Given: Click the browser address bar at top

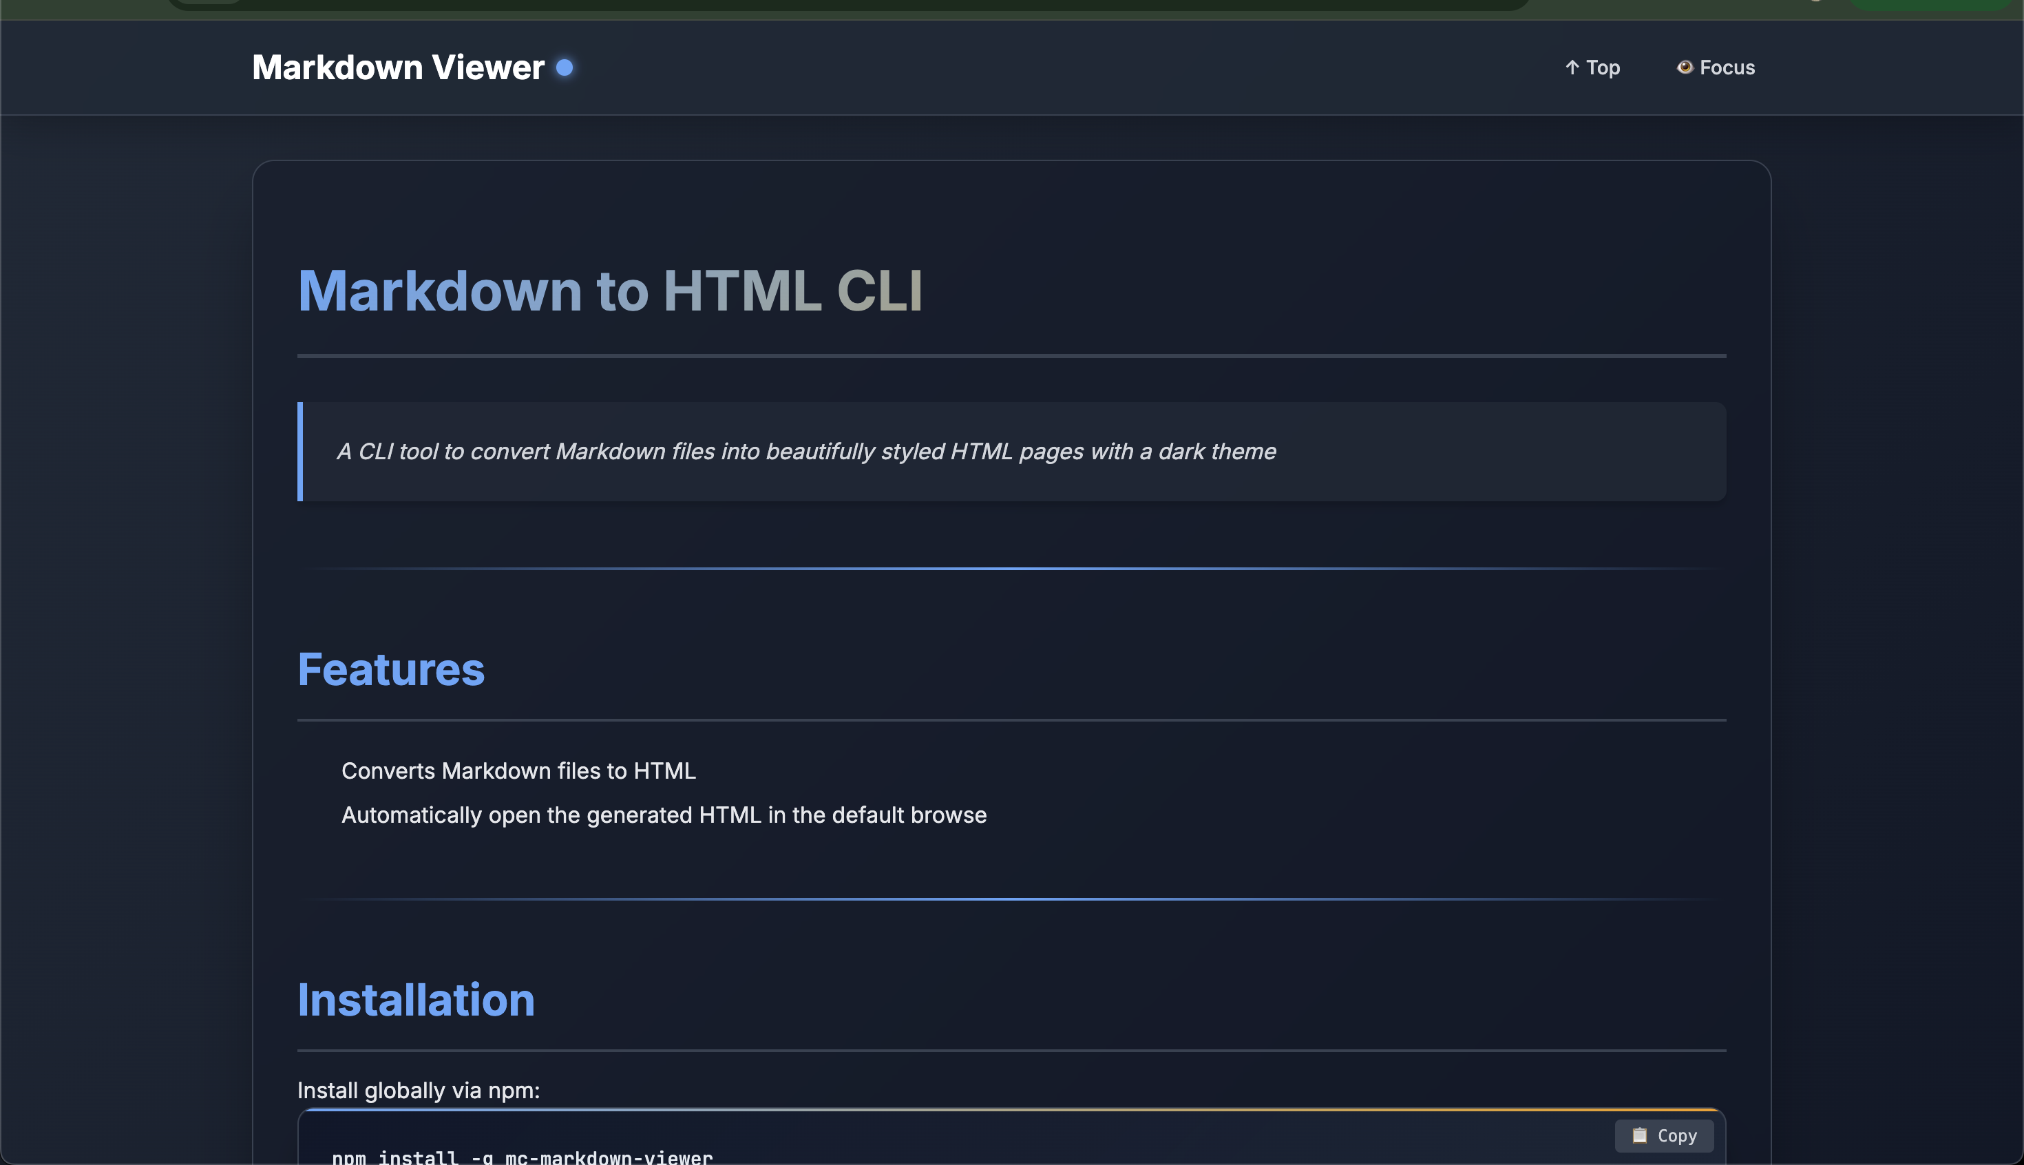Looking at the screenshot, I should point(848,4).
